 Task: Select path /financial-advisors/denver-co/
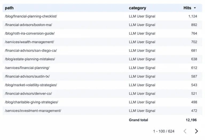coord(28,94)
